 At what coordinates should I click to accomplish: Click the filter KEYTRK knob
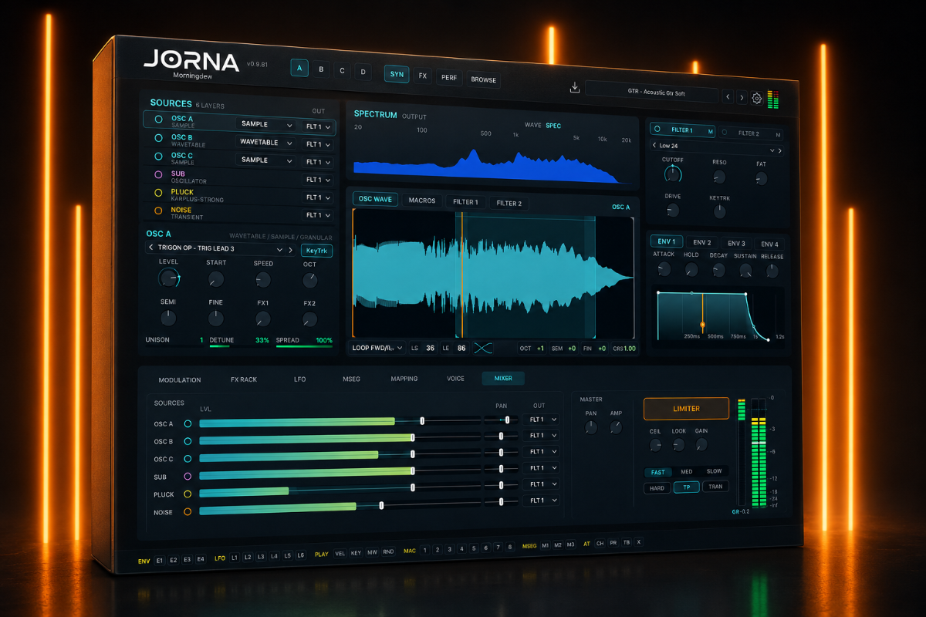click(719, 211)
